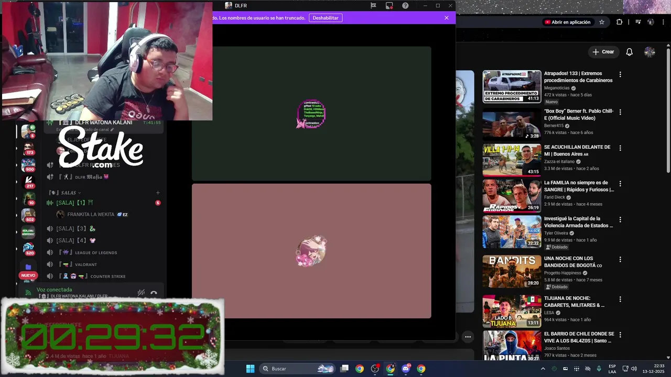Click the DLFR window screen-record icon
The image size is (671, 377).
coord(389,6)
